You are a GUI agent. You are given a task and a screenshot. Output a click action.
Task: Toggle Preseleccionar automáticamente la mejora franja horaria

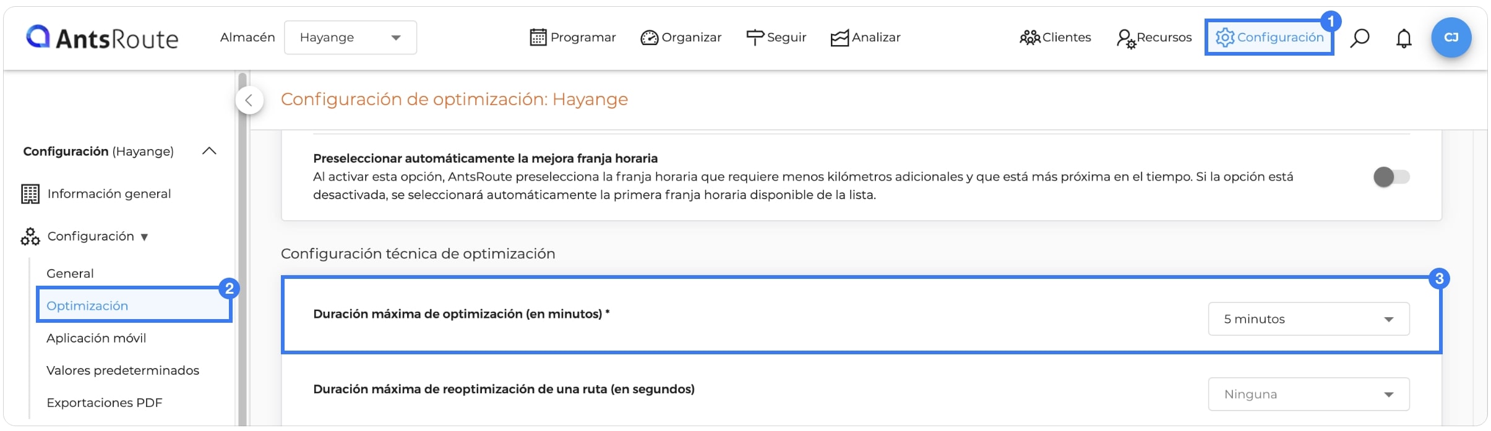coord(1391,177)
